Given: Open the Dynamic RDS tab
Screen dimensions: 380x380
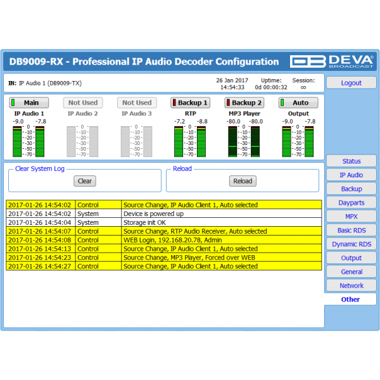Looking at the screenshot, I should 351,244.
